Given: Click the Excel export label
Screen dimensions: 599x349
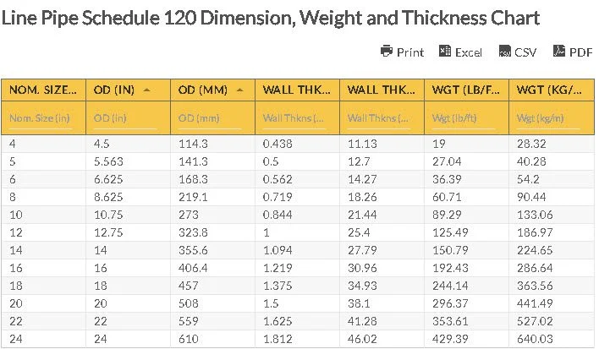Looking at the screenshot, I should [x=469, y=52].
